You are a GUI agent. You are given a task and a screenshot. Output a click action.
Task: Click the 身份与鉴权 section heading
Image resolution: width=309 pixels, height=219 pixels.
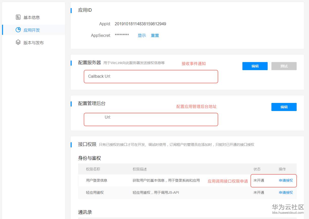coord(90,158)
